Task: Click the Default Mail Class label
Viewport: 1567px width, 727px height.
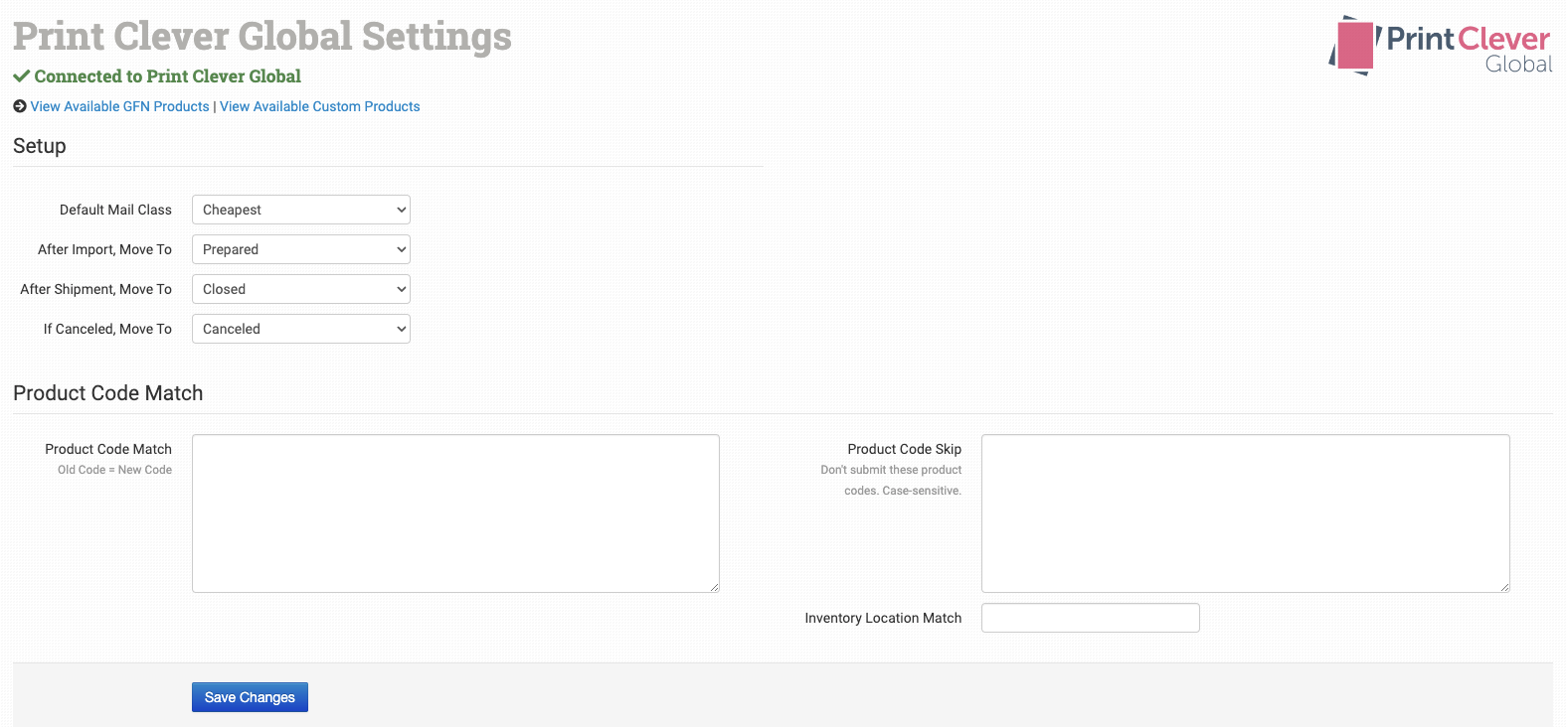Action: coord(115,210)
